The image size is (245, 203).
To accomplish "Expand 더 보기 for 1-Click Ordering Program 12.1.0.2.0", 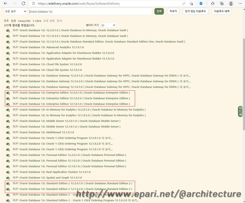I will coord(107,144).
